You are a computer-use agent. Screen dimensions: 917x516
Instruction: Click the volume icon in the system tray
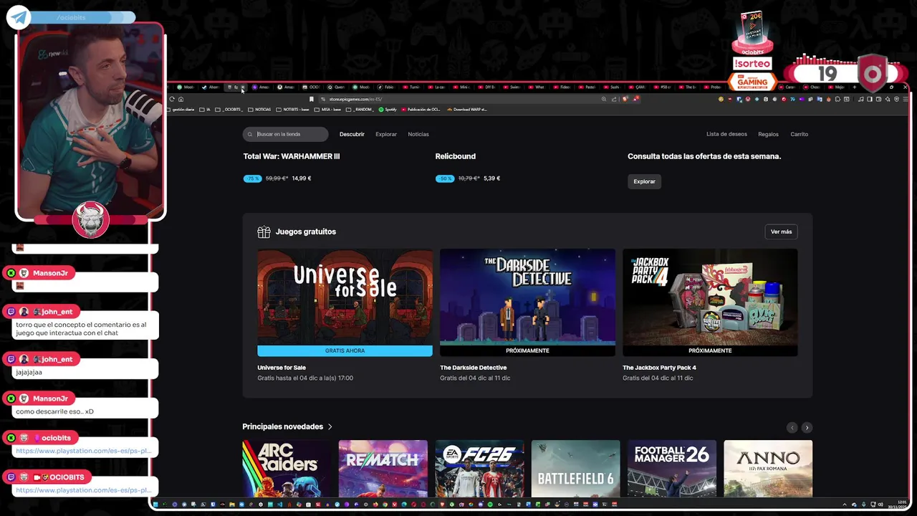[880, 505]
